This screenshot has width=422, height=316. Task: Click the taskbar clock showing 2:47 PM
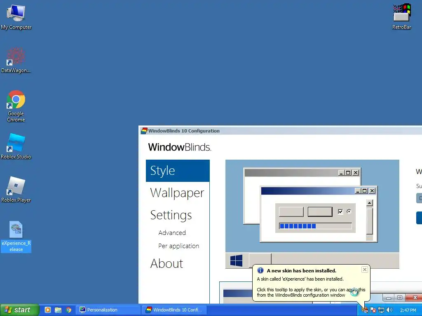coord(408,310)
